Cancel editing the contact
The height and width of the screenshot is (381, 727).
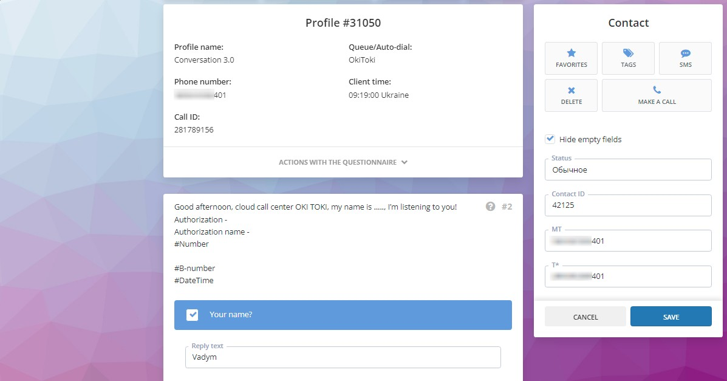(585, 316)
